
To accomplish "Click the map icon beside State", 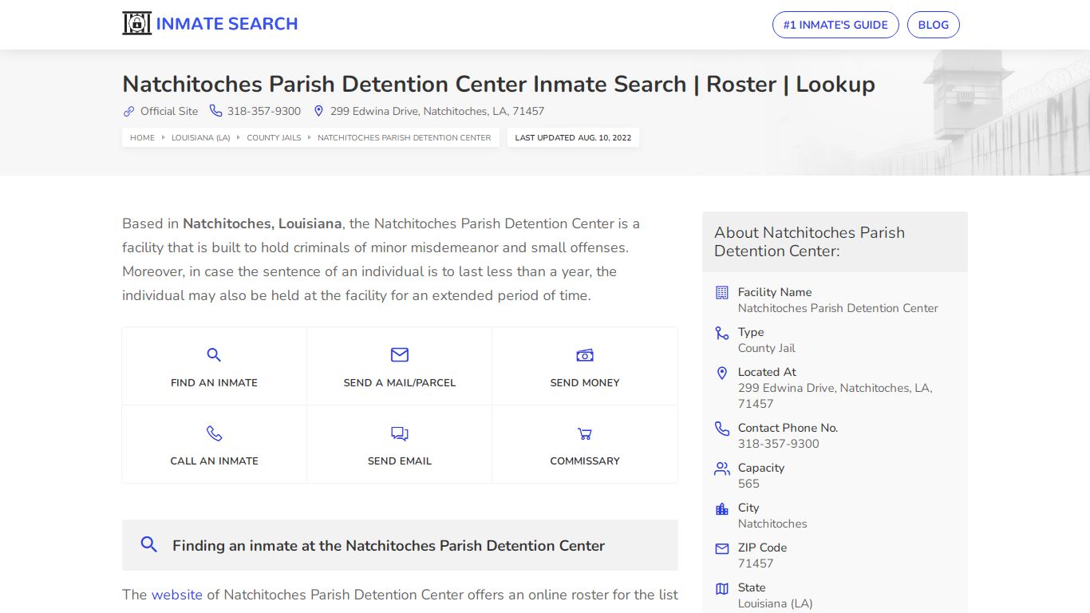I will coord(722,588).
